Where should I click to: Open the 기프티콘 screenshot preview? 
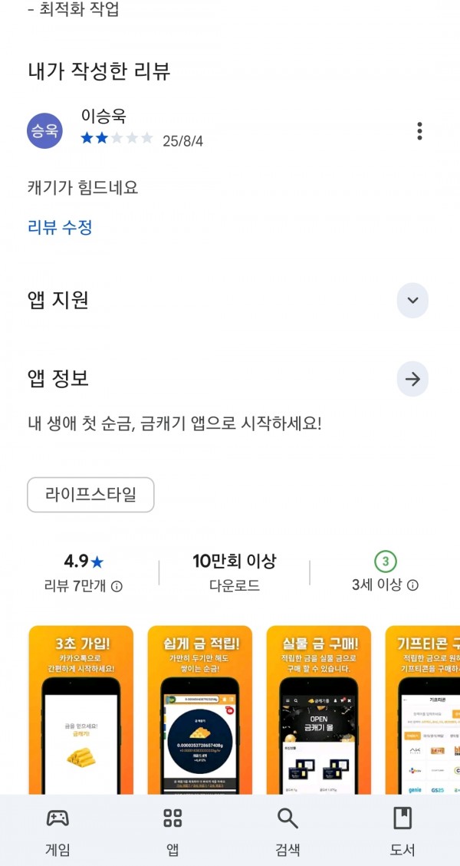point(422,710)
